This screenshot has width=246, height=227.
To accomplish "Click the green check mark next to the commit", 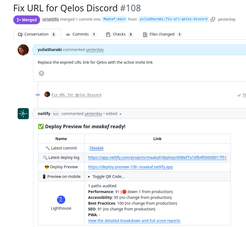I will coord(239,95).
